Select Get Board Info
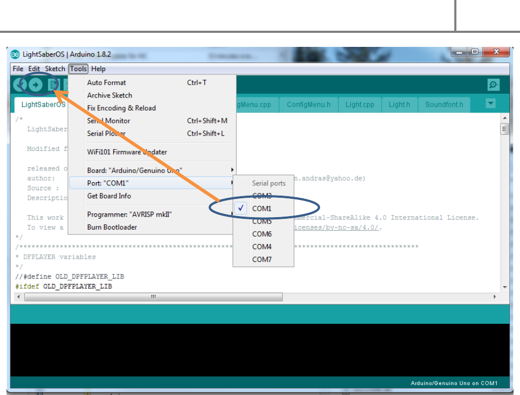The height and width of the screenshot is (395, 520). point(152,196)
